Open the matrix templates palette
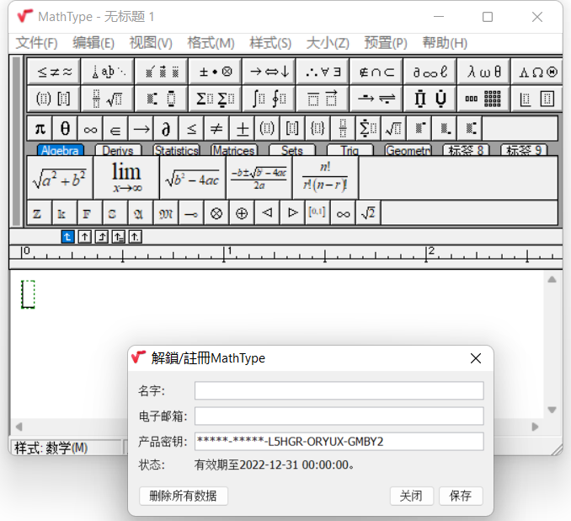The height and width of the screenshot is (521, 571). [x=484, y=99]
